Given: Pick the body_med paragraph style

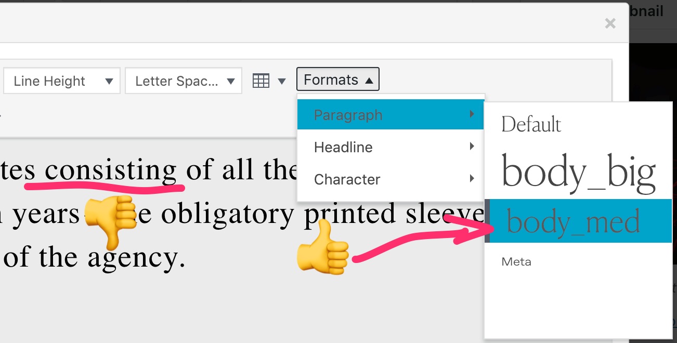Looking at the screenshot, I should tap(573, 222).
